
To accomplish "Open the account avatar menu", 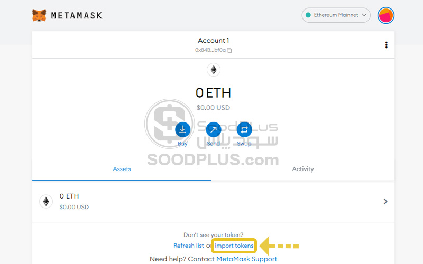I will 386,15.
